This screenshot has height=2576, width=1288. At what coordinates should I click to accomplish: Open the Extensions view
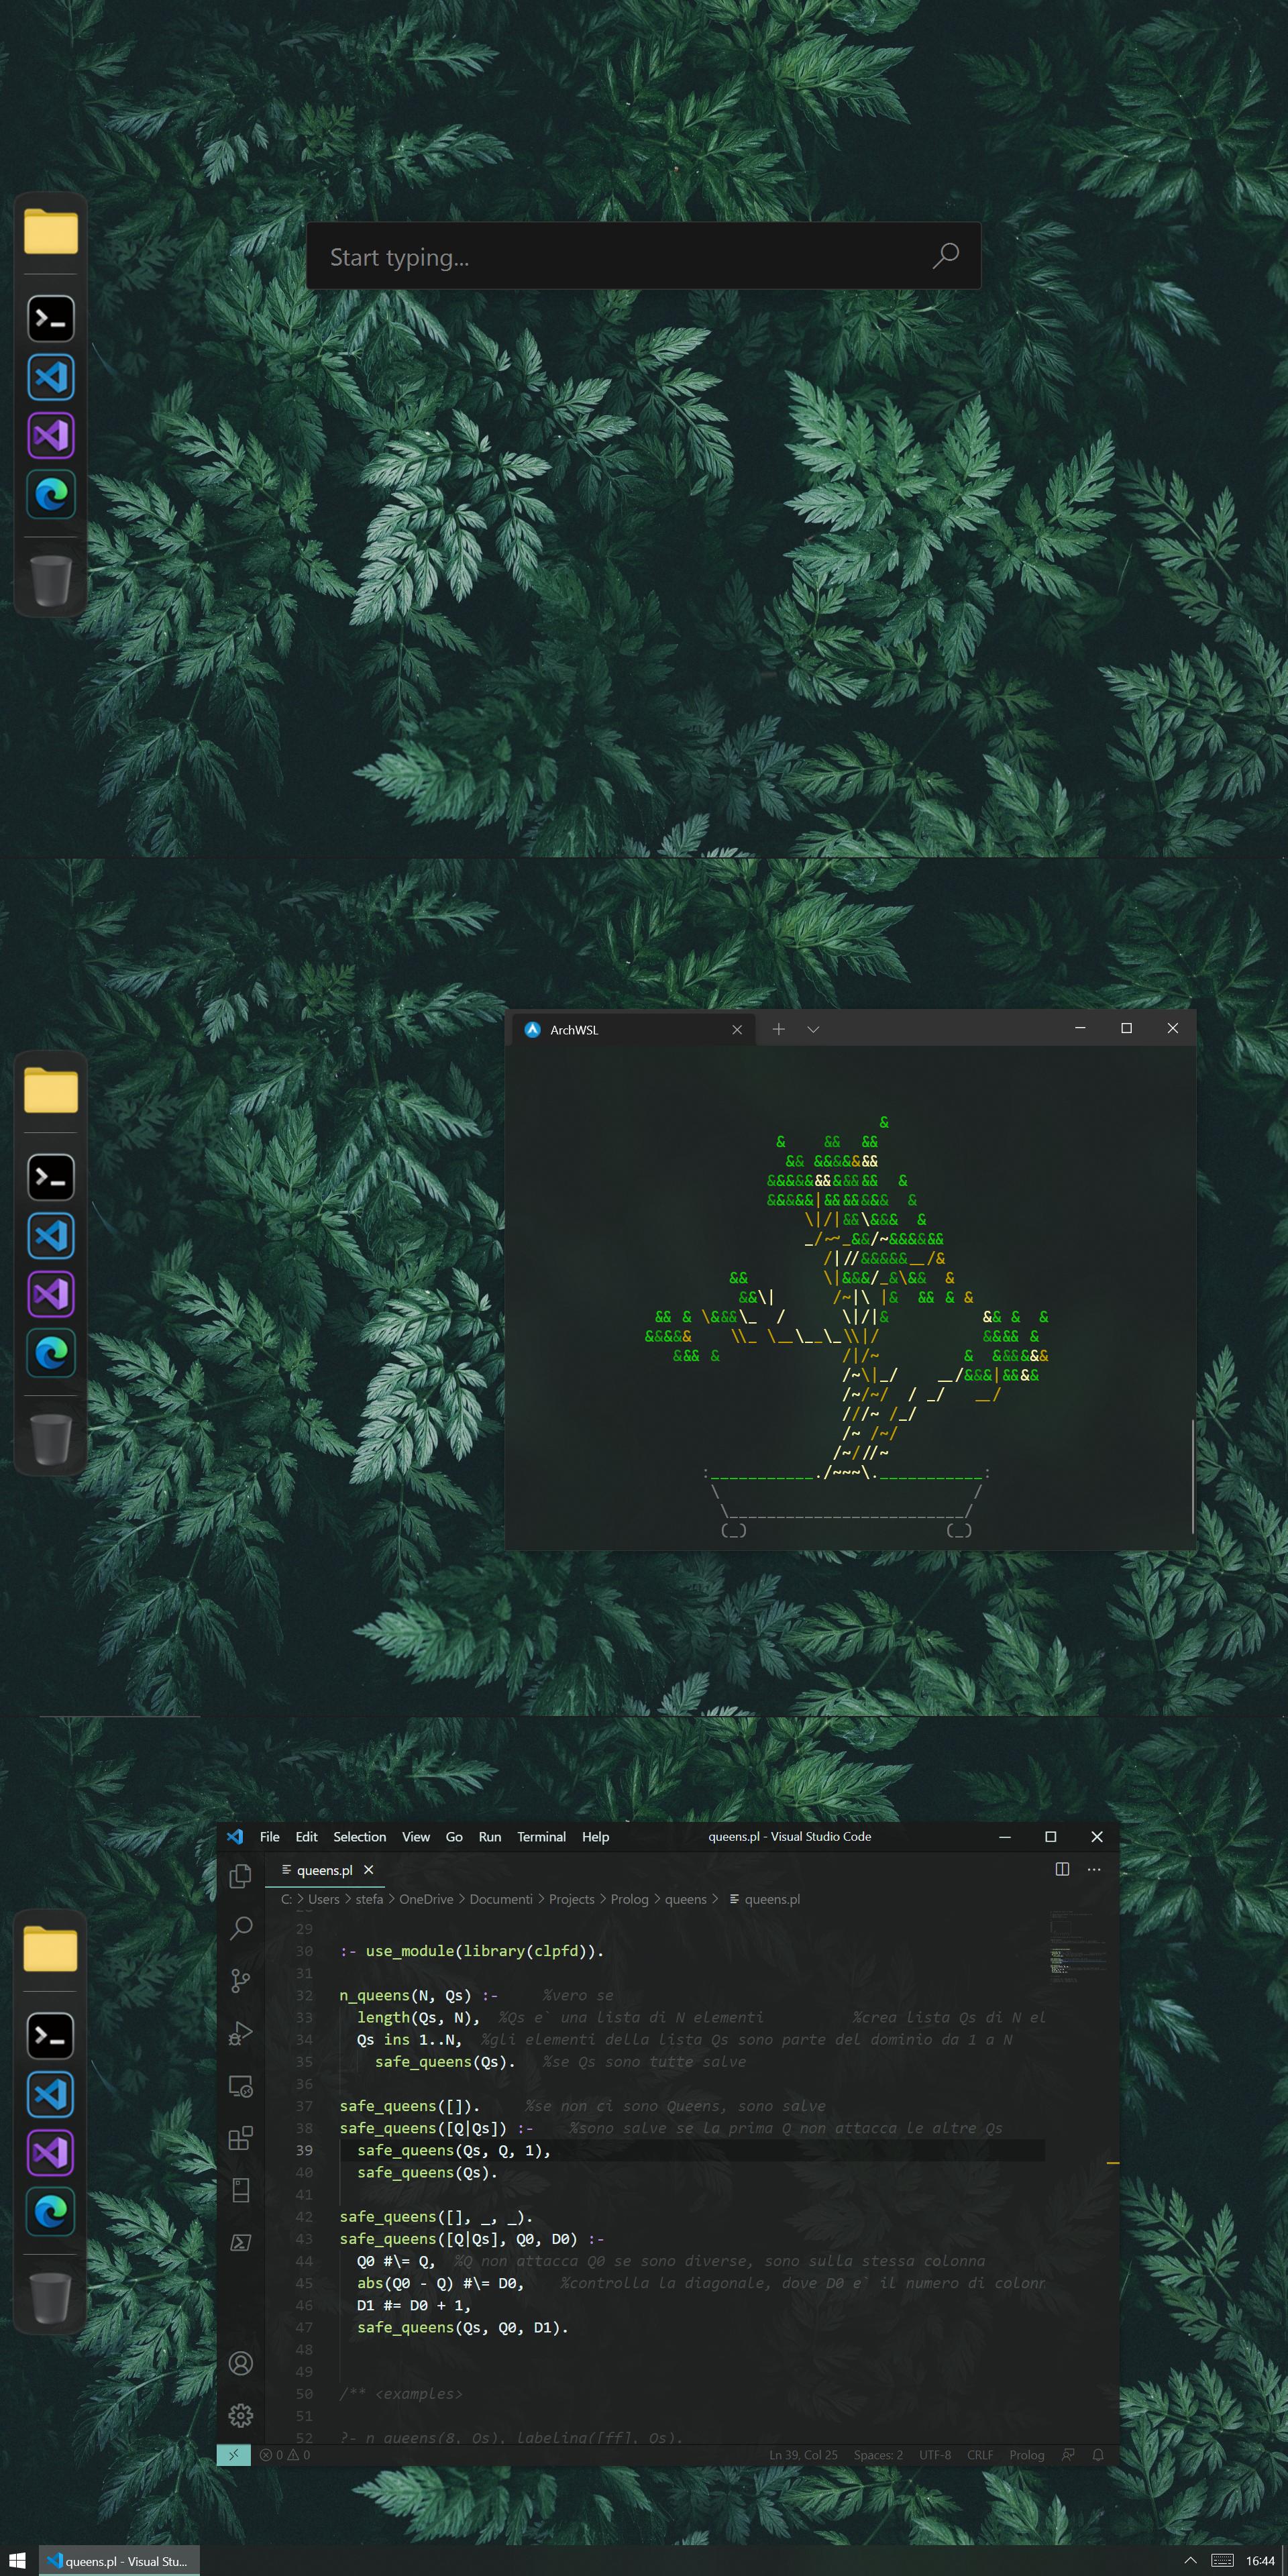click(x=240, y=2138)
